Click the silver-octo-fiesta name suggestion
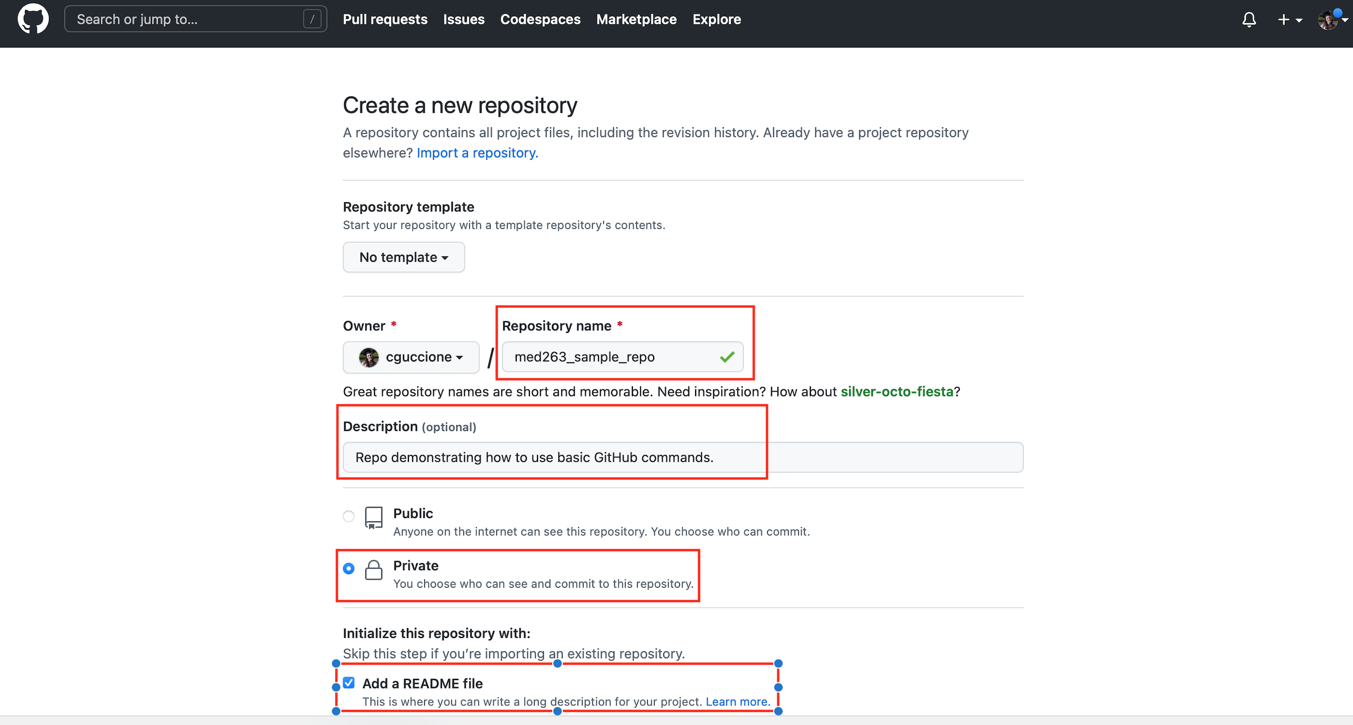The width and height of the screenshot is (1353, 725). click(896, 392)
